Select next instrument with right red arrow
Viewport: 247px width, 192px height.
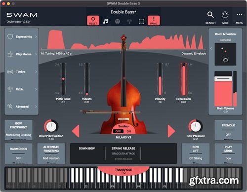pos(171,131)
